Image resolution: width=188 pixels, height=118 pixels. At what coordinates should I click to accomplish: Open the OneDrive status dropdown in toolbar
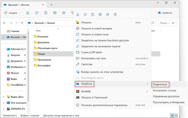click(x=166, y=13)
